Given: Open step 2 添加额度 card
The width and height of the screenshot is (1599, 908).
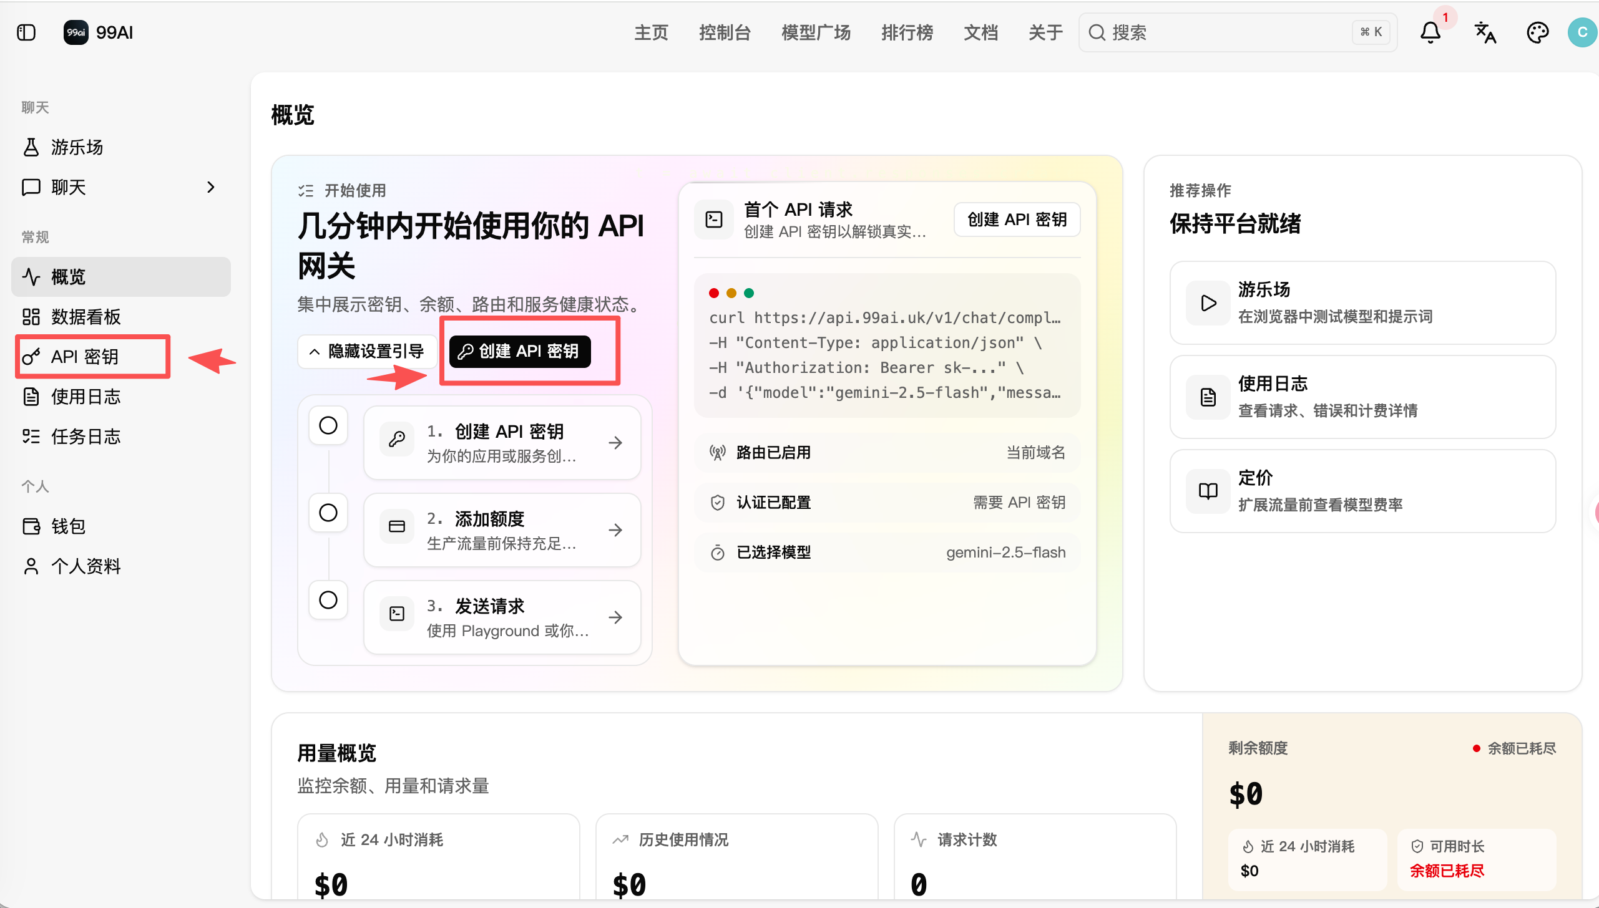Looking at the screenshot, I should (502, 530).
